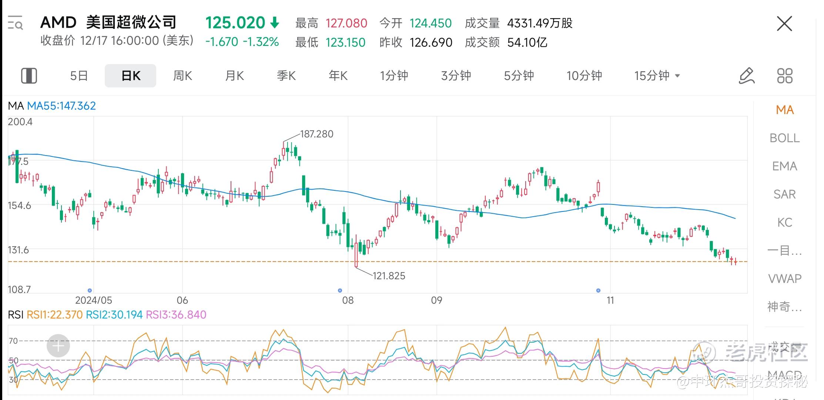
Task: Click the AMD 美国超微公司 stock title
Action: coord(108,22)
